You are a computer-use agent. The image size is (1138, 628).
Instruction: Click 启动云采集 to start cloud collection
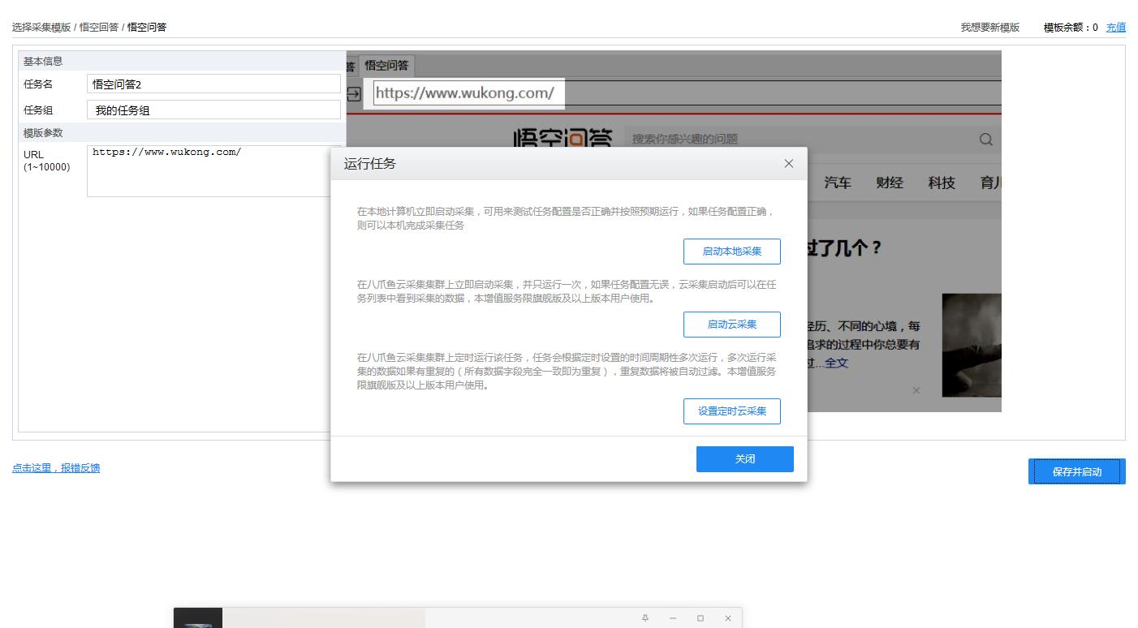point(731,324)
